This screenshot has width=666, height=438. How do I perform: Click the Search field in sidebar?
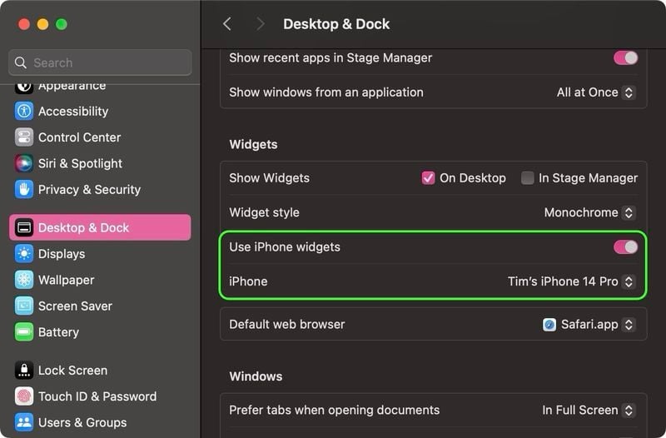coord(100,62)
